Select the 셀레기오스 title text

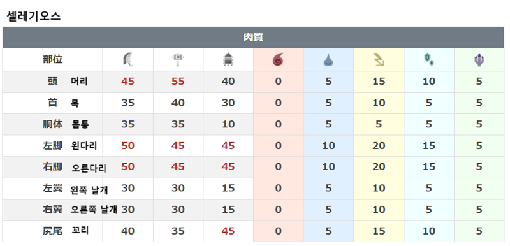[34, 16]
